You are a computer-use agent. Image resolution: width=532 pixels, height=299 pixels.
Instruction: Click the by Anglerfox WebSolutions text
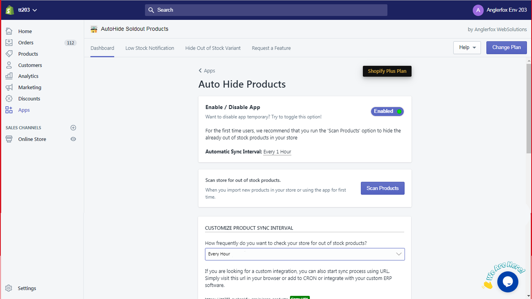[x=497, y=29]
